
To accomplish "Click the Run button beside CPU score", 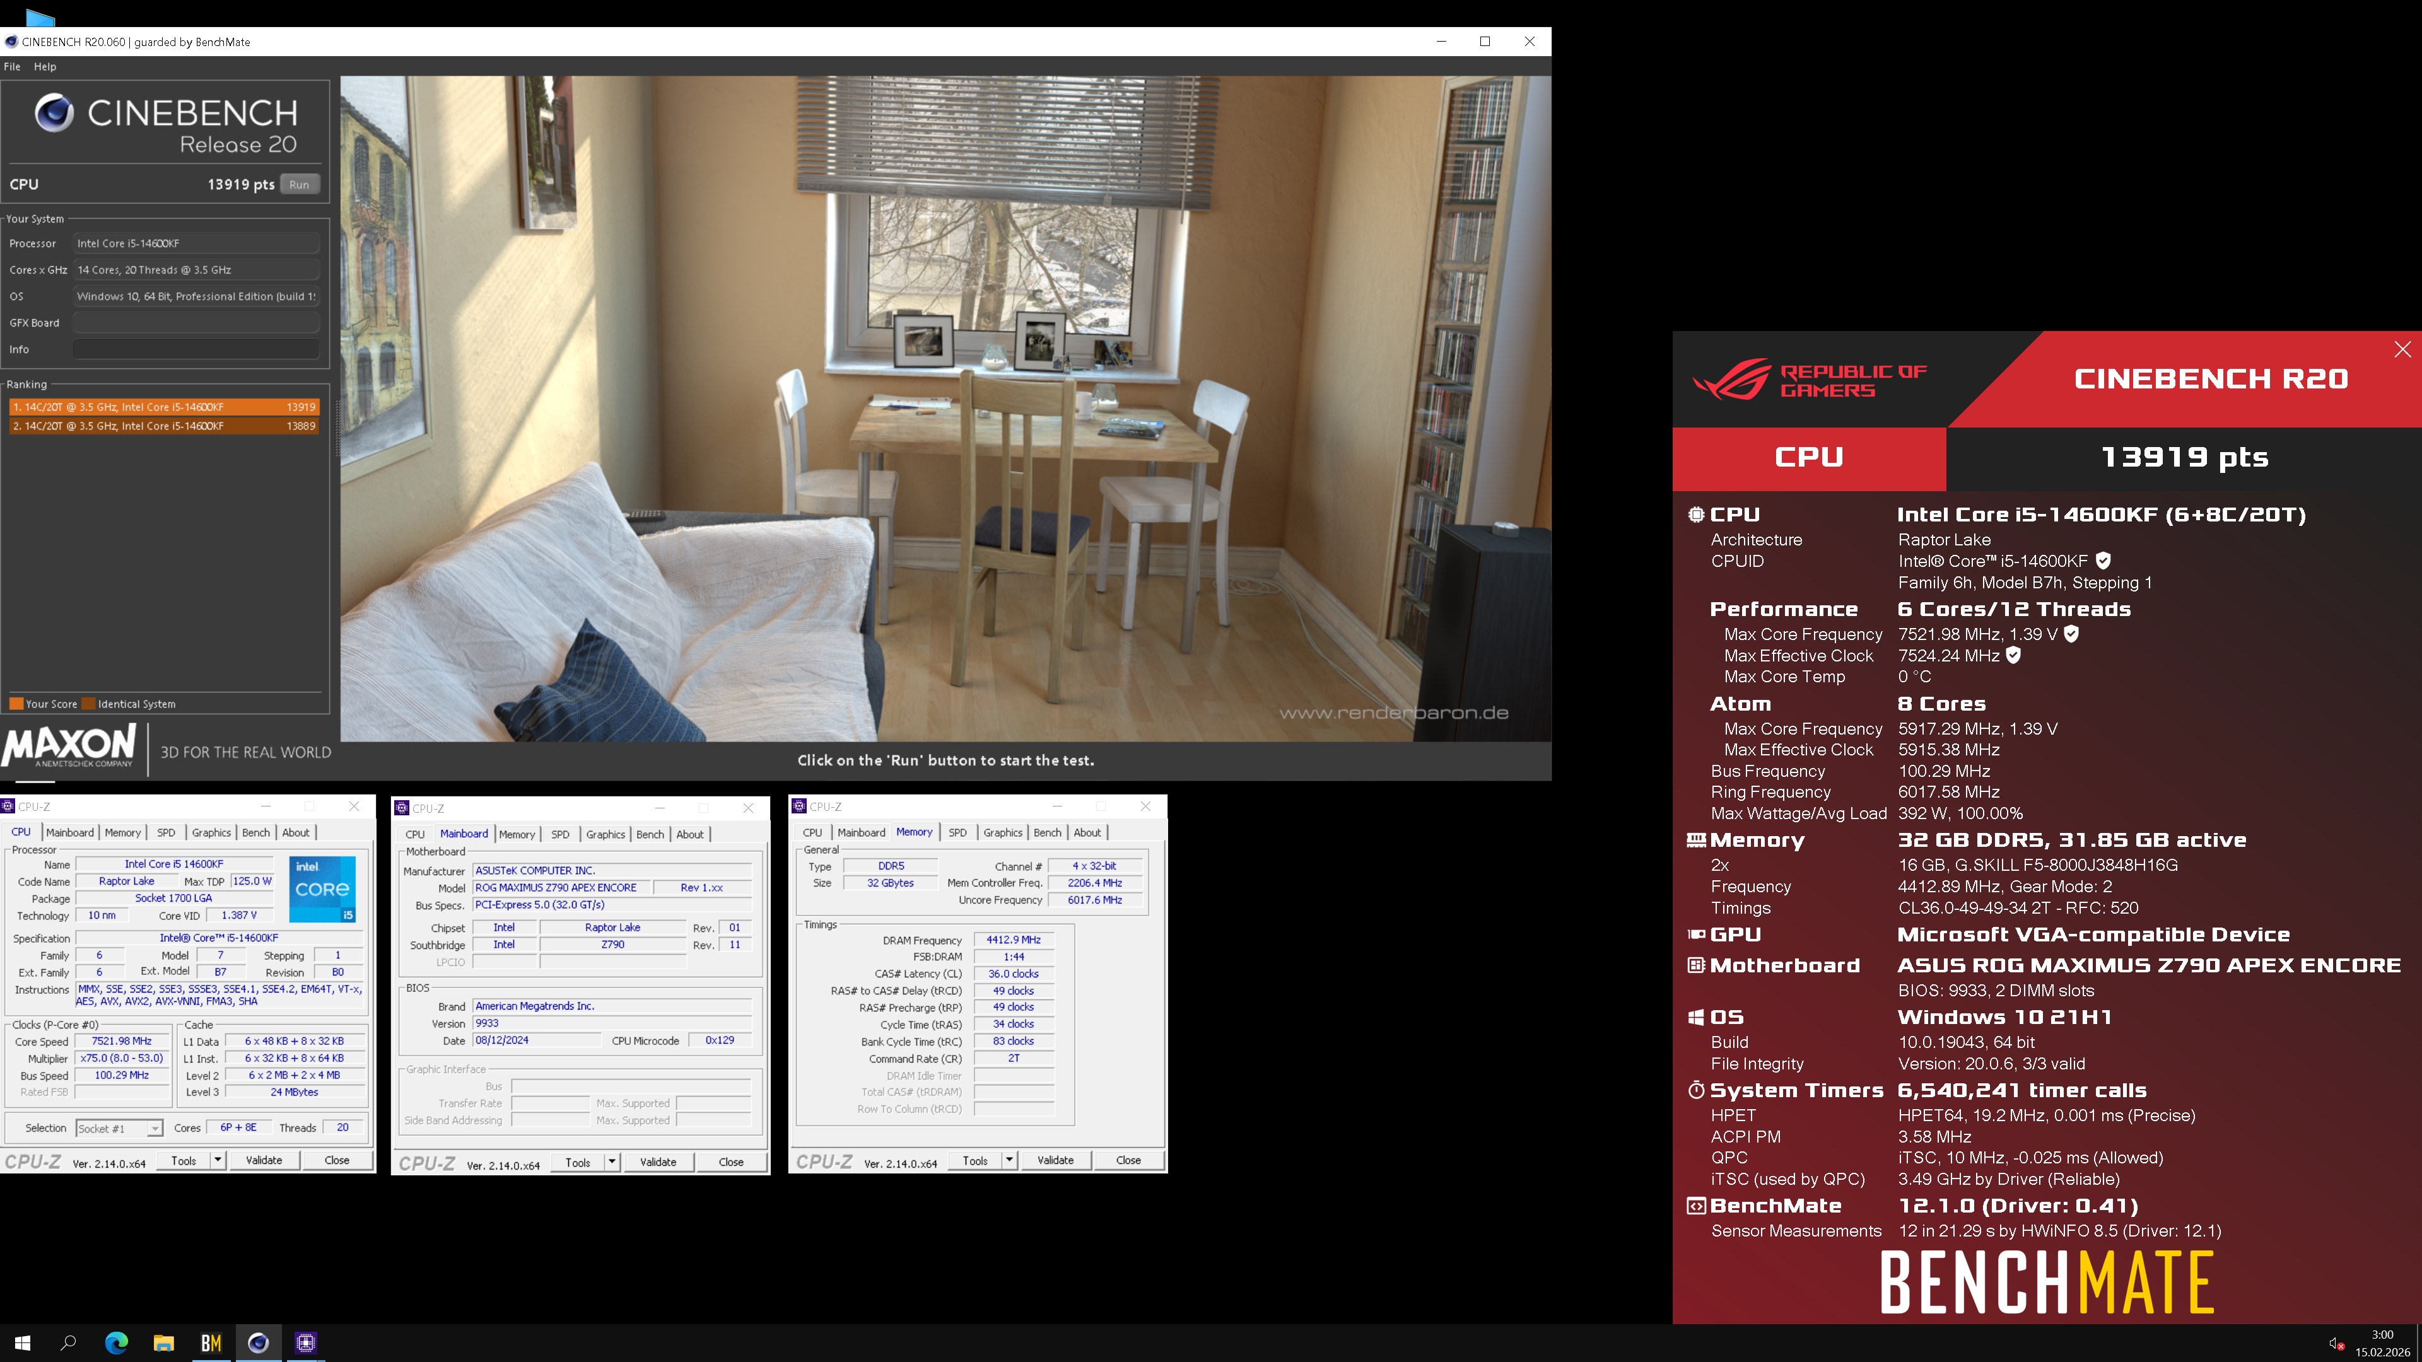I will click(x=299, y=184).
